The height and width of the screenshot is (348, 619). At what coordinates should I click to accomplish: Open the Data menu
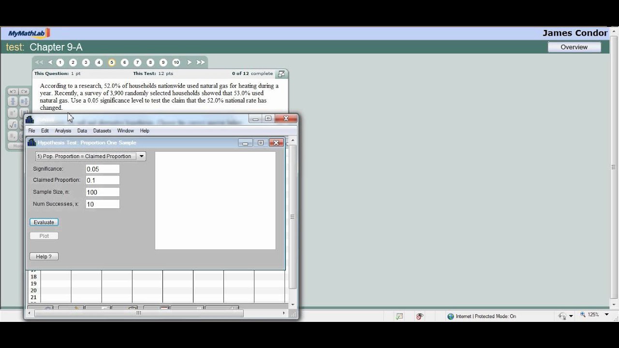(82, 130)
